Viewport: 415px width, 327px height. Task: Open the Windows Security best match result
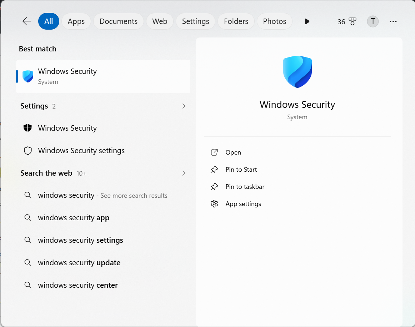103,76
